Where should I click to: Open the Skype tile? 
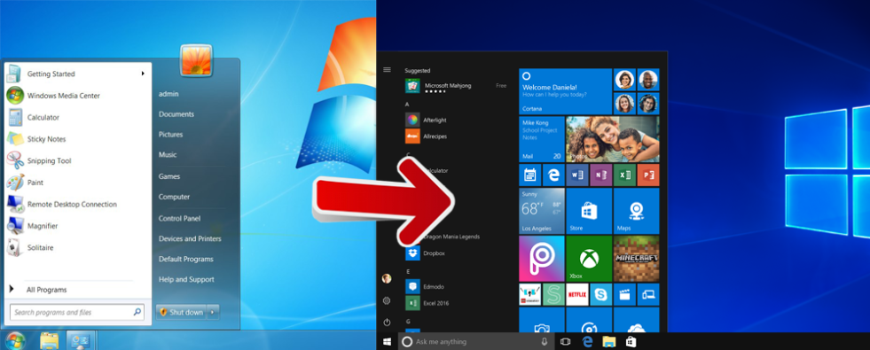601,294
